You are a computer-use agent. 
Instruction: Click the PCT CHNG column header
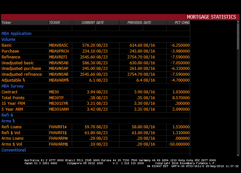pyautogui.click(x=182, y=23)
